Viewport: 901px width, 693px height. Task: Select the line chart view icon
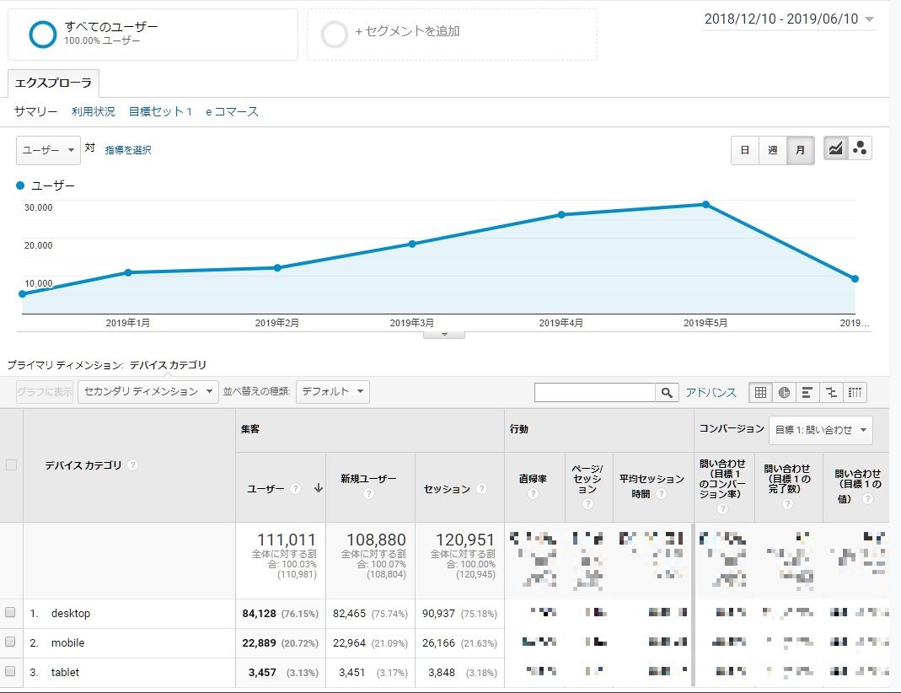pos(835,149)
